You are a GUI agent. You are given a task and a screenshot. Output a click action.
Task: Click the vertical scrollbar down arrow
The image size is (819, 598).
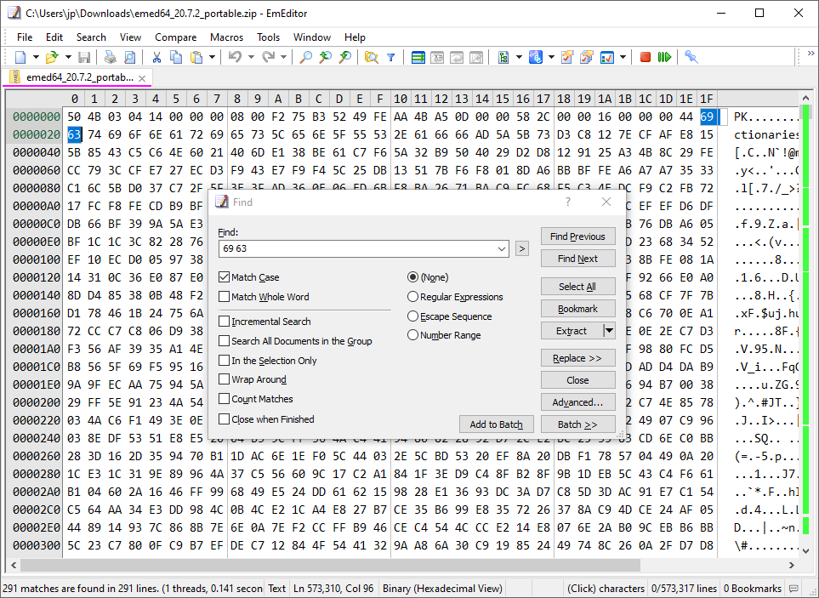pyautogui.click(x=805, y=550)
